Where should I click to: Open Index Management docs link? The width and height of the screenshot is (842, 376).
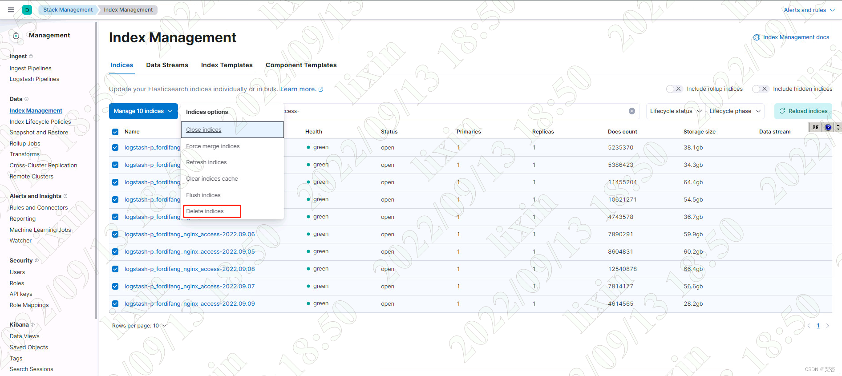(x=796, y=37)
